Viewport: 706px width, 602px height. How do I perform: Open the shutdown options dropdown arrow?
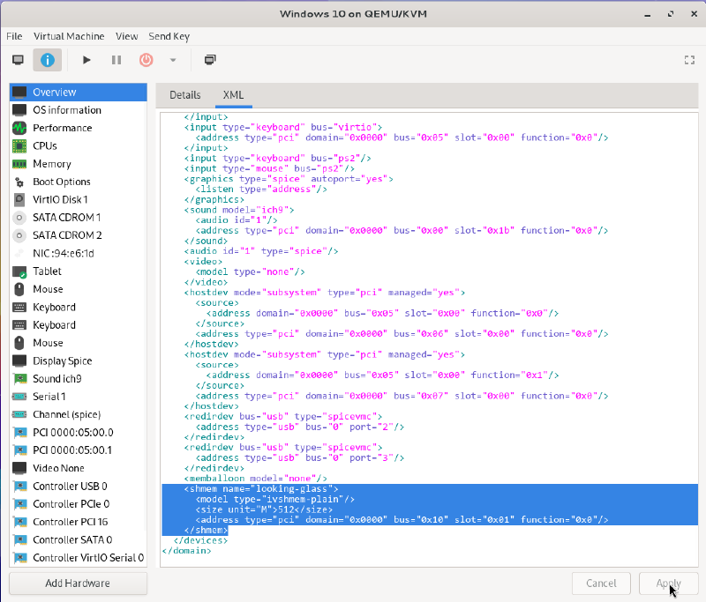coord(173,60)
